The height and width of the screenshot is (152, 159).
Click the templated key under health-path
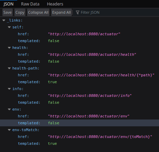(x=29, y=82)
